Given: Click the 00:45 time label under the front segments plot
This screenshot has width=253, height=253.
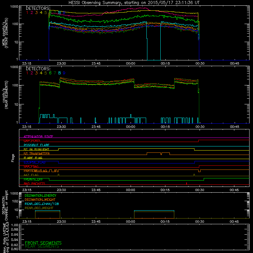Looking at the screenshot, I should pyautogui.click(x=234, y=64).
